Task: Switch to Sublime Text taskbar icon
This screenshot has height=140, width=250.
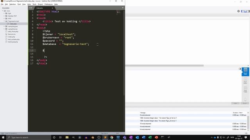Action: [105, 137]
